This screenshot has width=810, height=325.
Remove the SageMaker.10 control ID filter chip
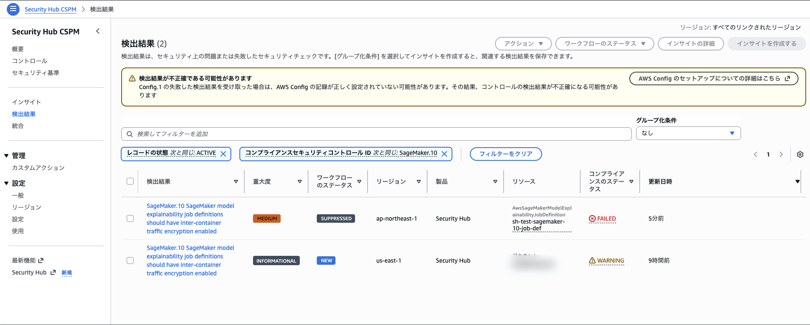coord(444,154)
